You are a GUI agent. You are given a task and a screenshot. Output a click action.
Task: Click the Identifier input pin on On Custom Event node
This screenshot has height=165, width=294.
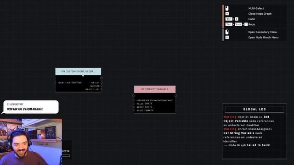tap(55, 82)
